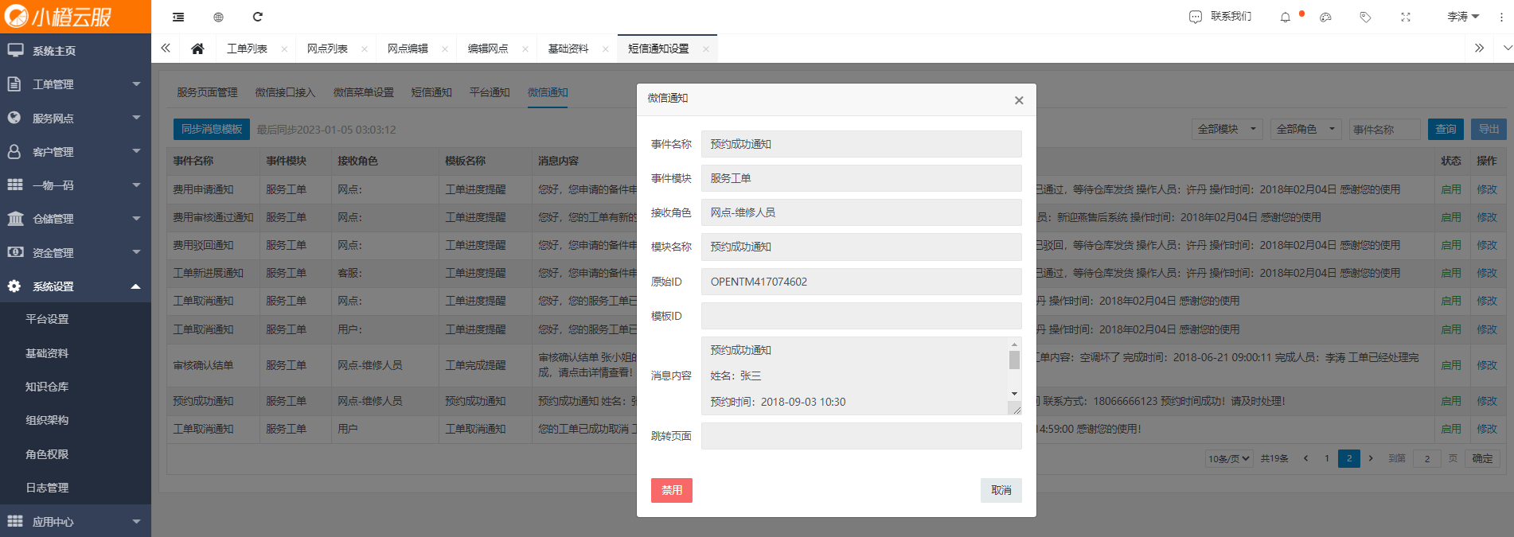Switch to 微信菜单设置 tab

363,92
